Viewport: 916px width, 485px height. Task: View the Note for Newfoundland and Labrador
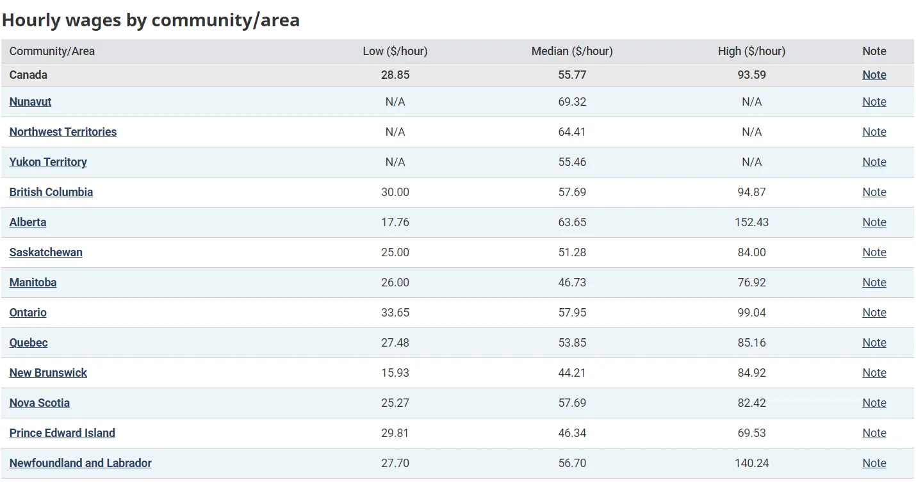[874, 463]
